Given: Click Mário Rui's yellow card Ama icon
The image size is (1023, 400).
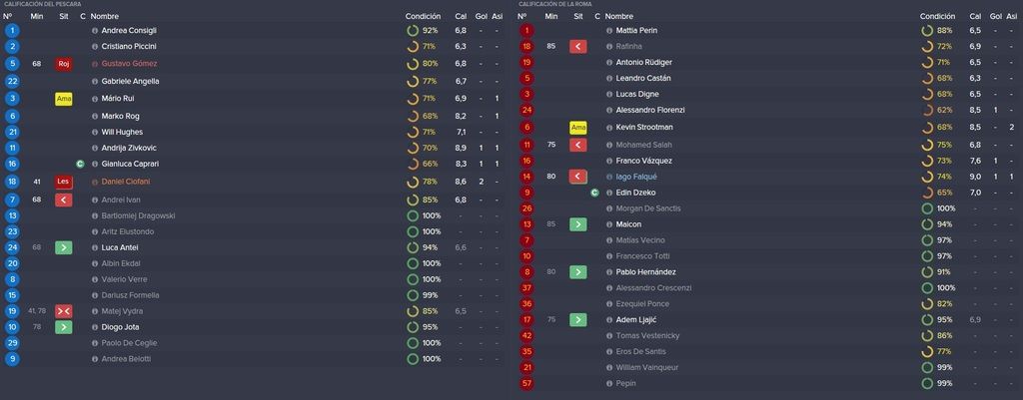Looking at the screenshot, I should pyautogui.click(x=63, y=99).
